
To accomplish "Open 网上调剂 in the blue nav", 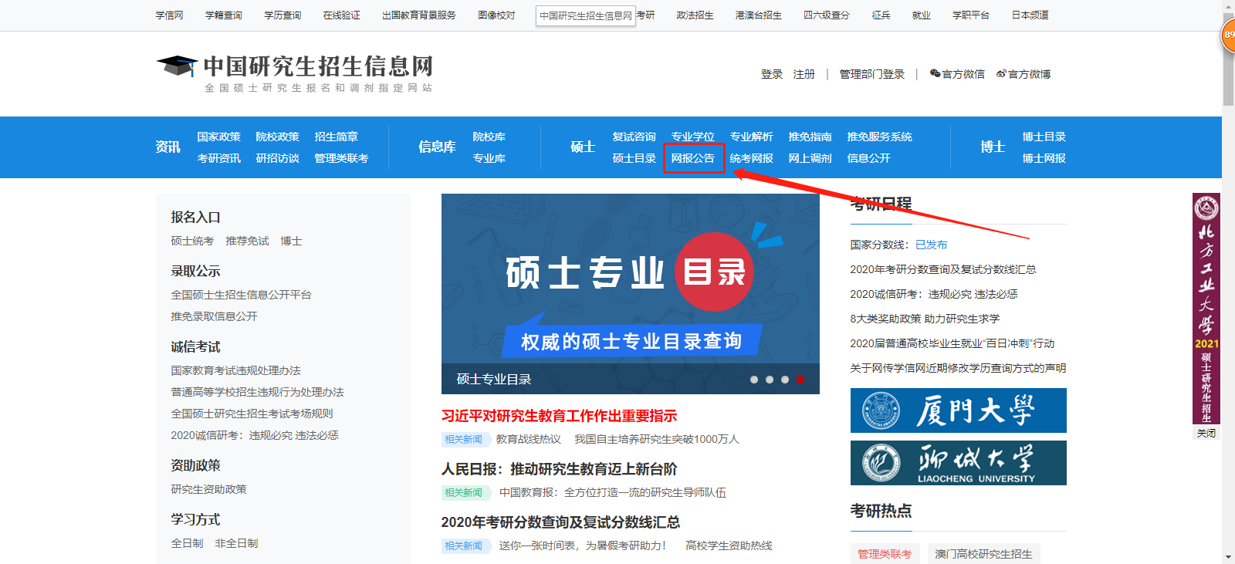I will pos(810,158).
